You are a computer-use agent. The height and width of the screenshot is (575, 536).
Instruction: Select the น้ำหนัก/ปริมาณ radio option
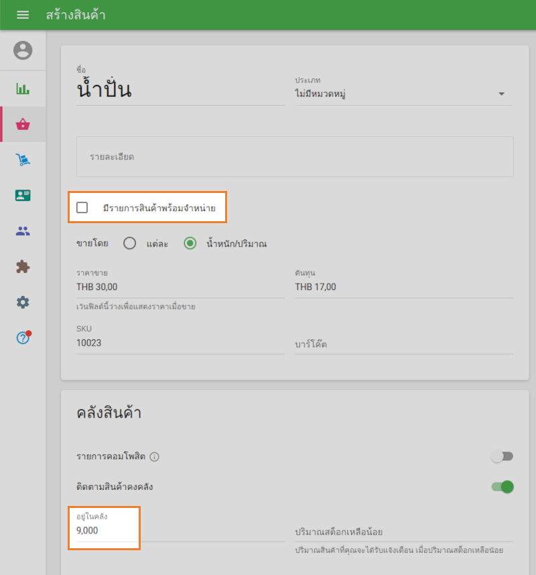tap(191, 243)
